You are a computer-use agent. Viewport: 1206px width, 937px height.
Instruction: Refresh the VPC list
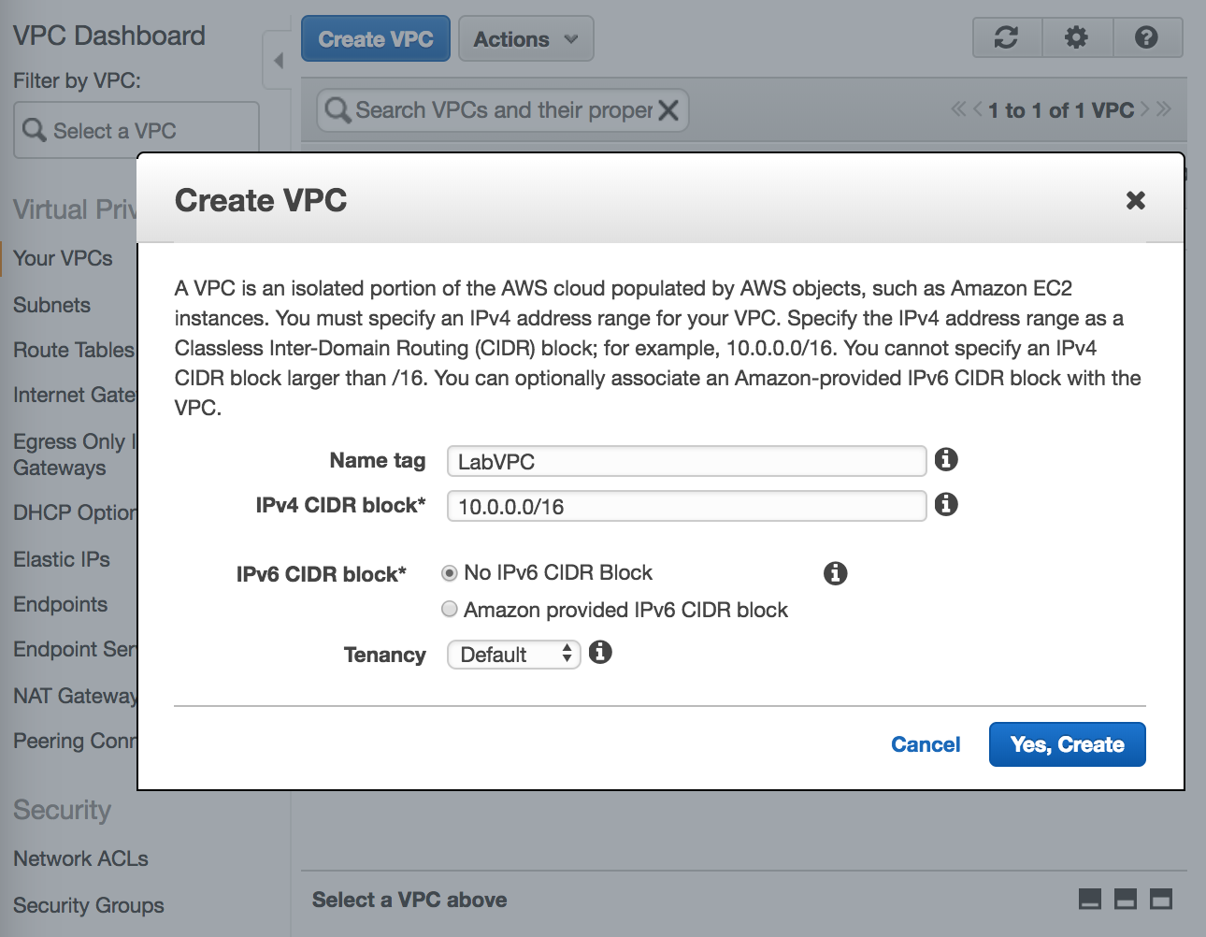pos(1007,37)
